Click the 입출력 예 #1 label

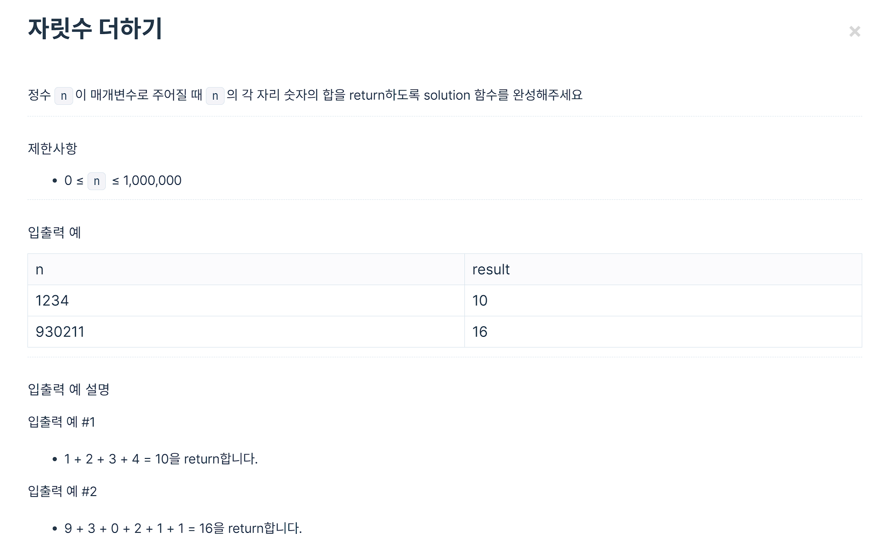(x=61, y=422)
